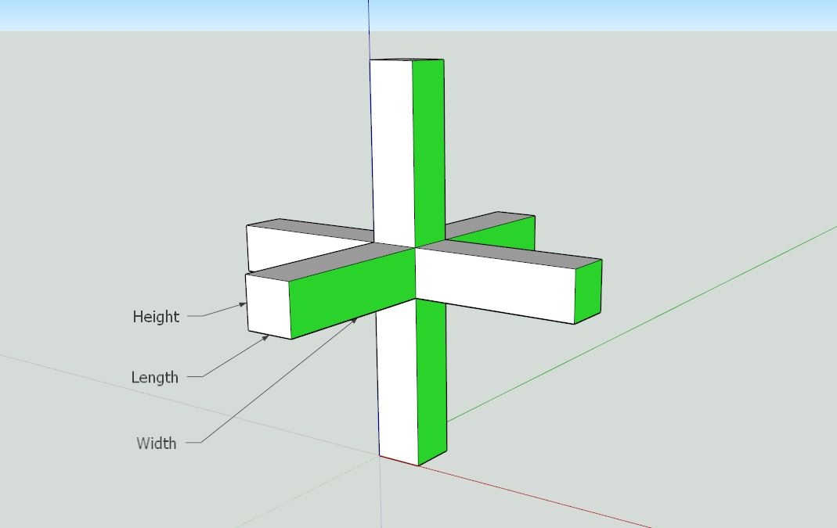Click the top face of the vertical column
The height and width of the screenshot is (528, 837).
click(x=406, y=59)
